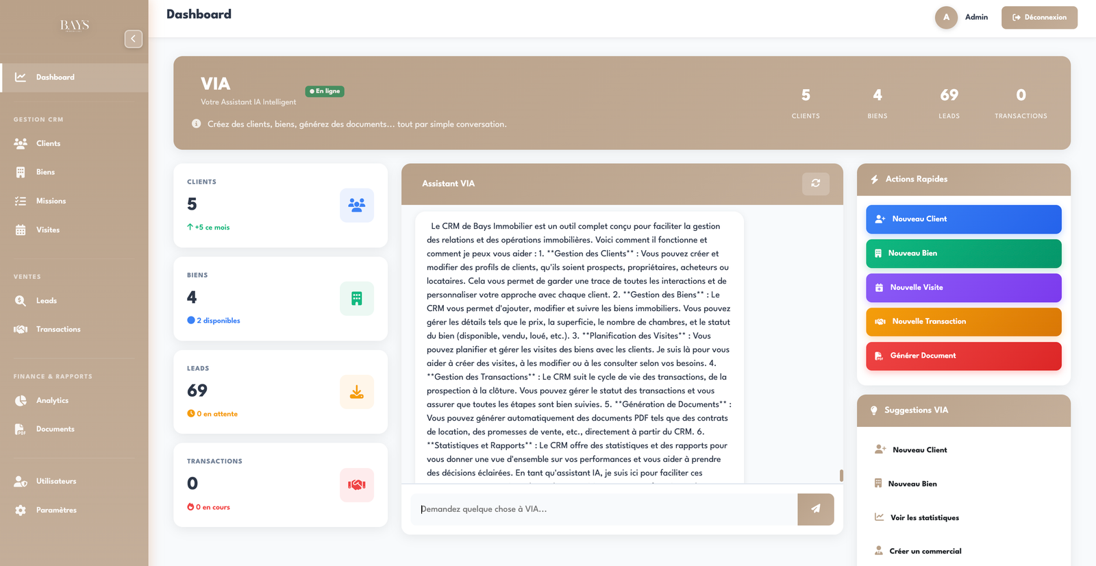1096x566 pixels.
Task: Click the green building icon in Biens card
Action: coord(356,299)
